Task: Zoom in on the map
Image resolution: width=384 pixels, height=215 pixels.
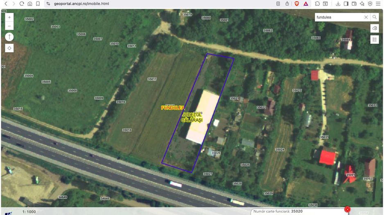Action: [x=9, y=17]
